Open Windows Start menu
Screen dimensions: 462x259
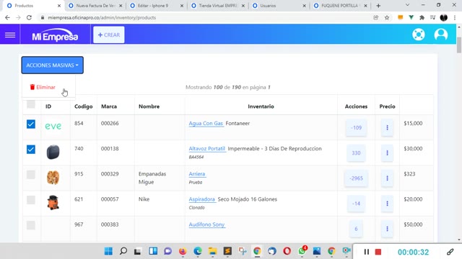coord(108,251)
